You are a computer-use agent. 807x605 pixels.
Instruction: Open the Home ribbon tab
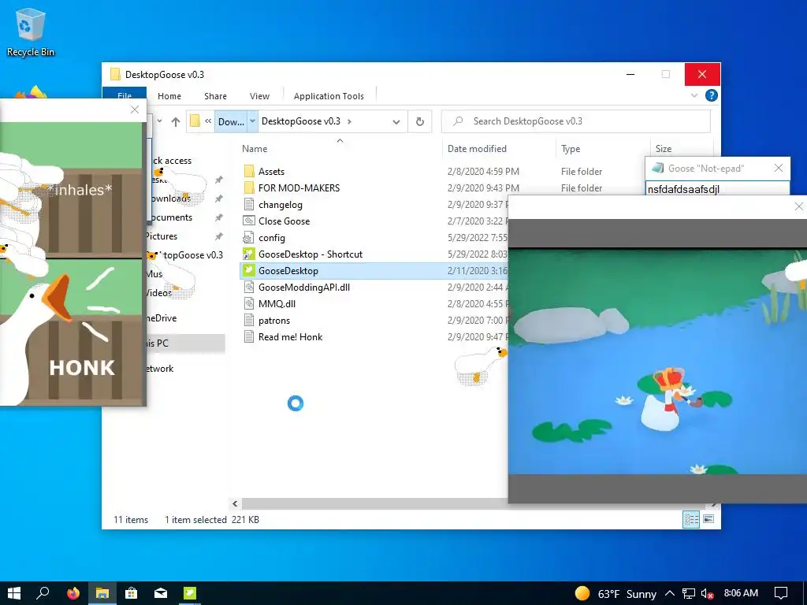pos(169,96)
